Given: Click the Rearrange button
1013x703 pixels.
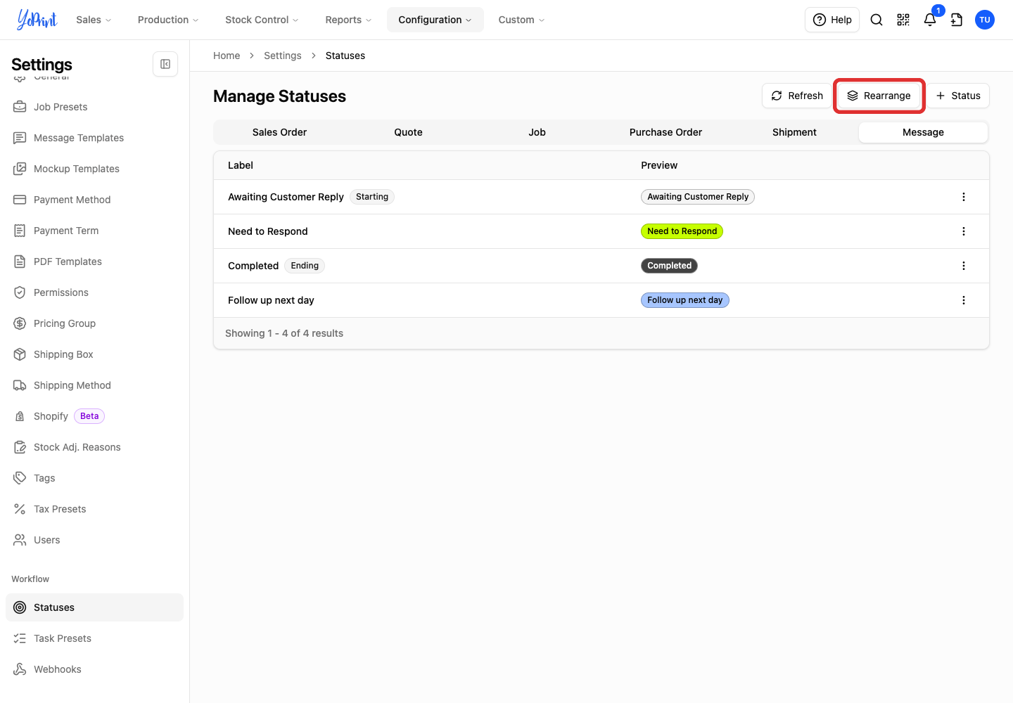Looking at the screenshot, I should tap(879, 96).
